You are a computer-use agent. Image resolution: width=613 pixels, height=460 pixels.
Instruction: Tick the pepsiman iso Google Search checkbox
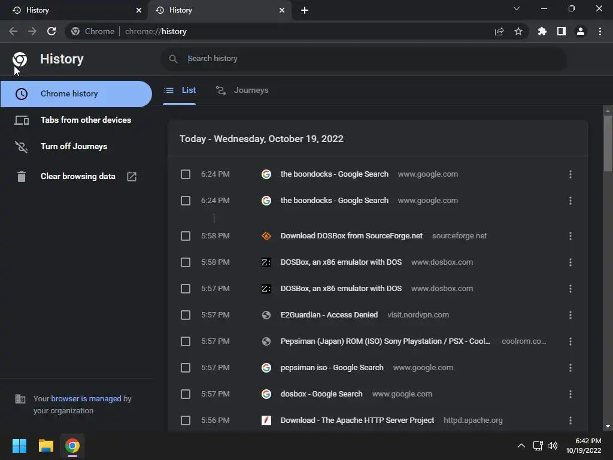pyautogui.click(x=186, y=368)
